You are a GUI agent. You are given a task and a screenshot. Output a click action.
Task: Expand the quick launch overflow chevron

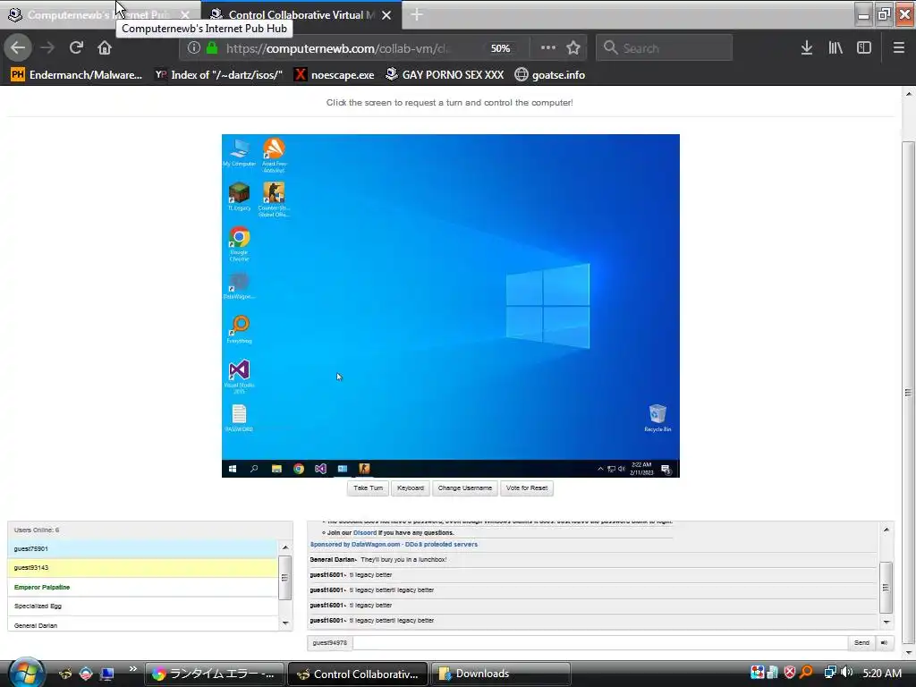(133, 669)
